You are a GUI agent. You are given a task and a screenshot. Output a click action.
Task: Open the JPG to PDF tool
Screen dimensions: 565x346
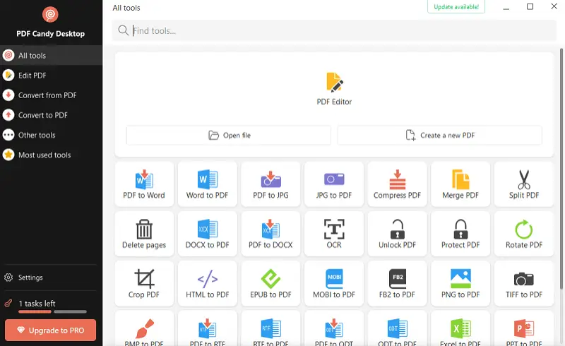(x=334, y=184)
